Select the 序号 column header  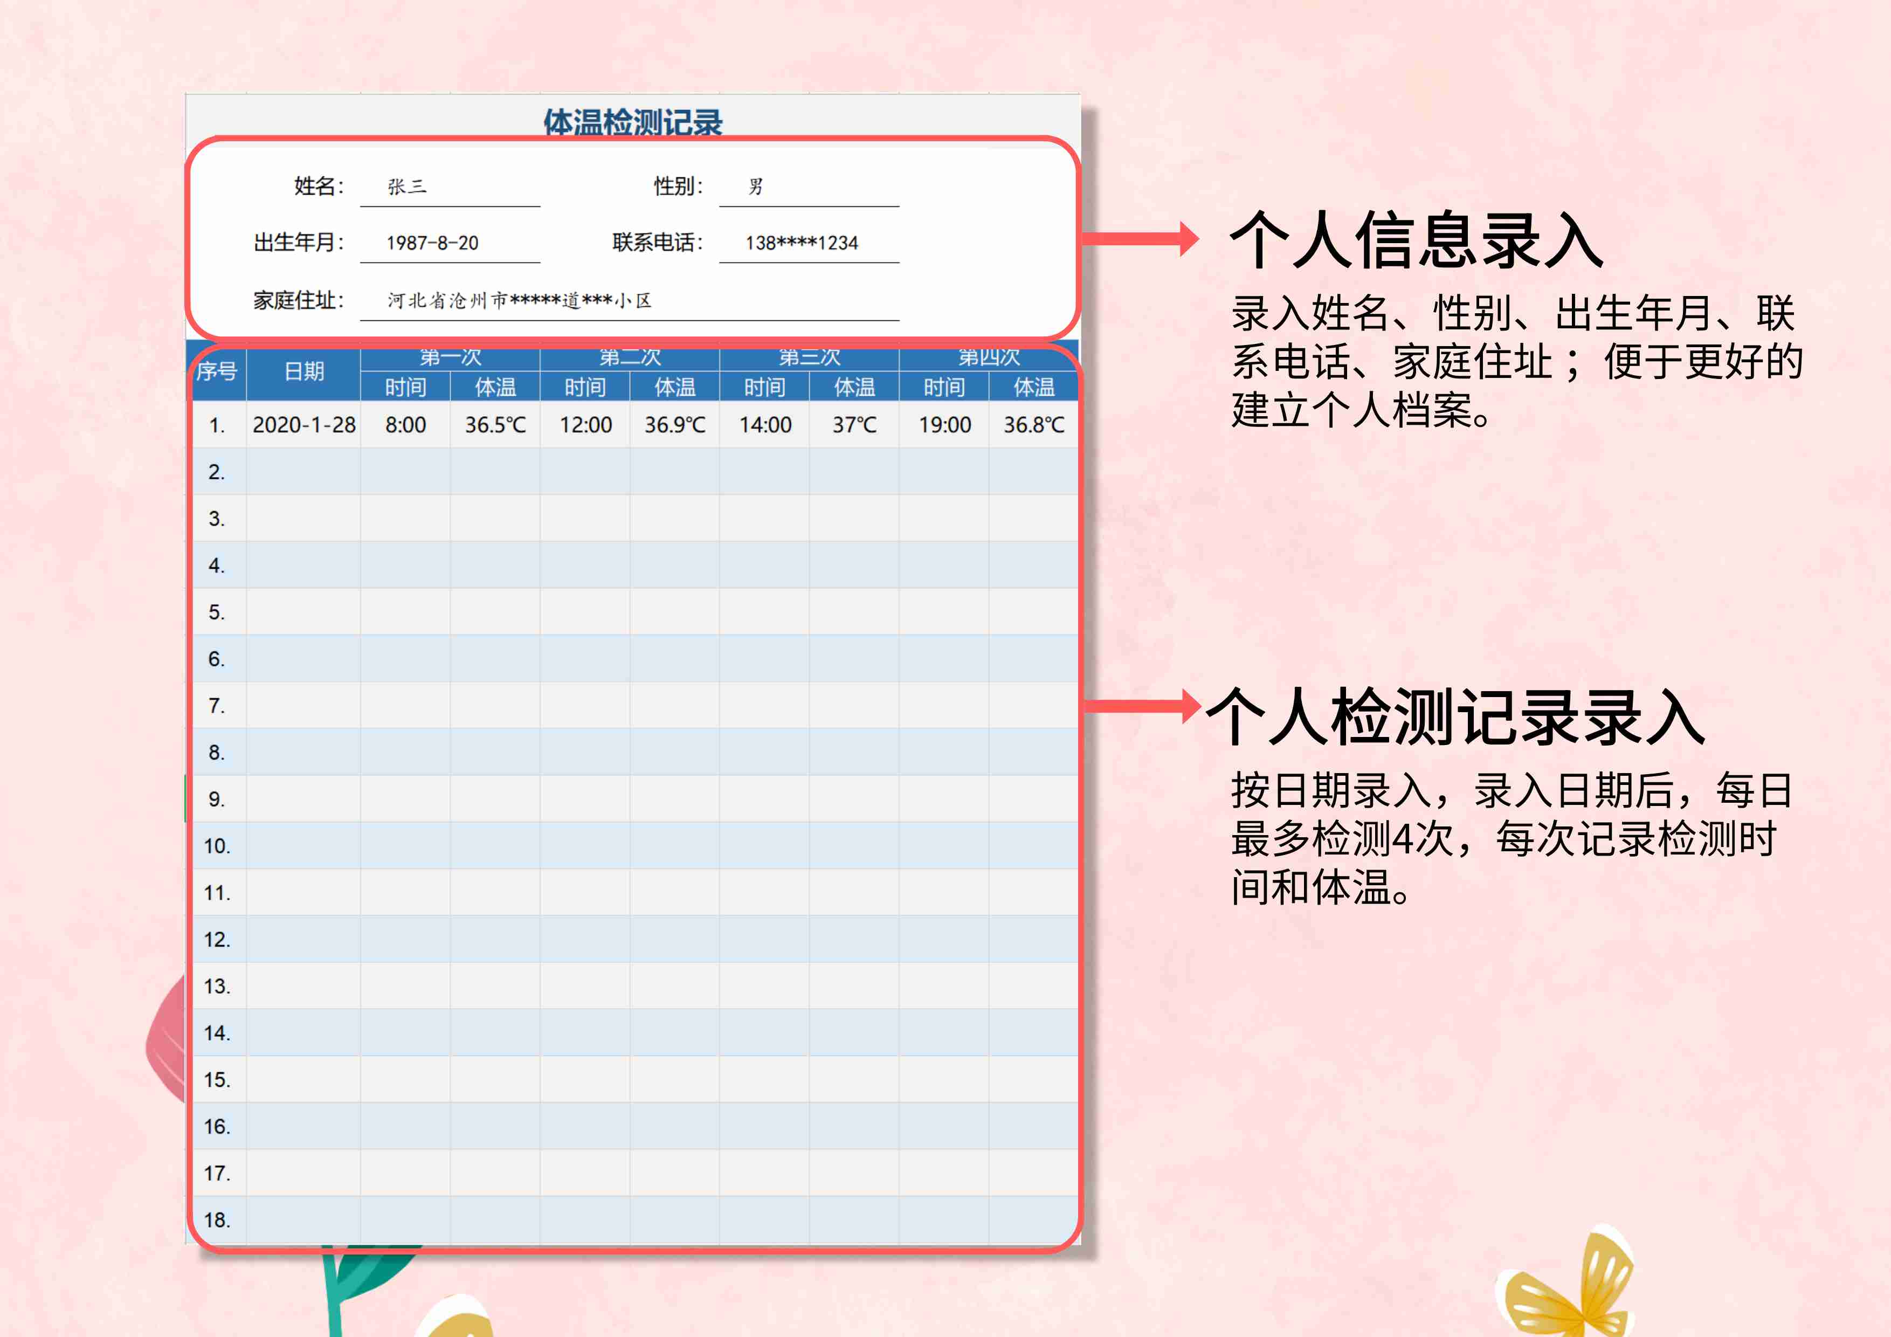point(217,373)
